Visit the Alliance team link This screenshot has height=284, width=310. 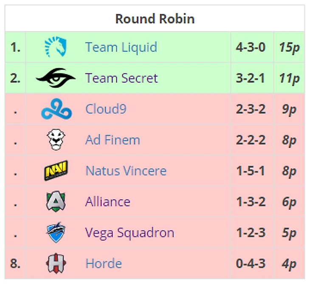[x=108, y=202]
